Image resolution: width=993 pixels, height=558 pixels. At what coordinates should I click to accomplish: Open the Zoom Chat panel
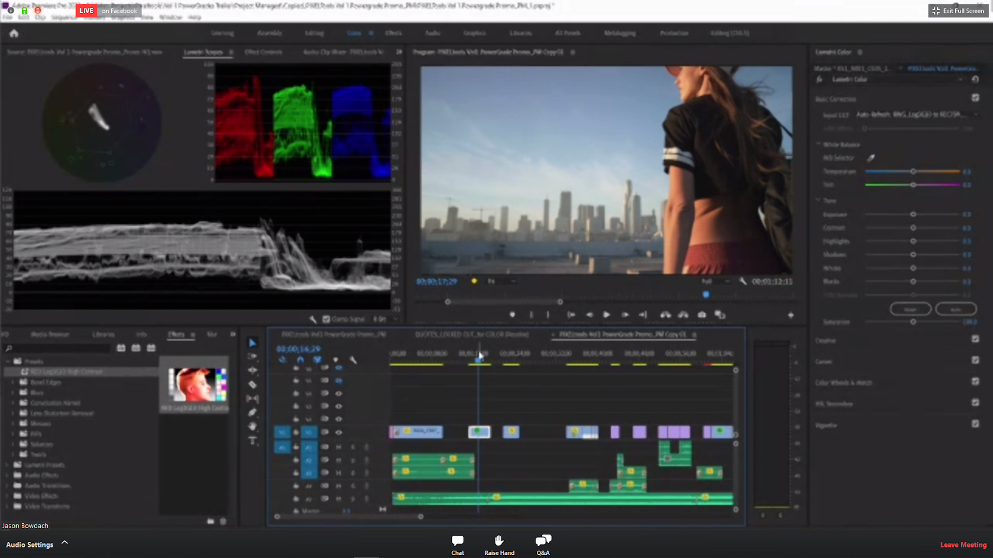pyautogui.click(x=457, y=544)
